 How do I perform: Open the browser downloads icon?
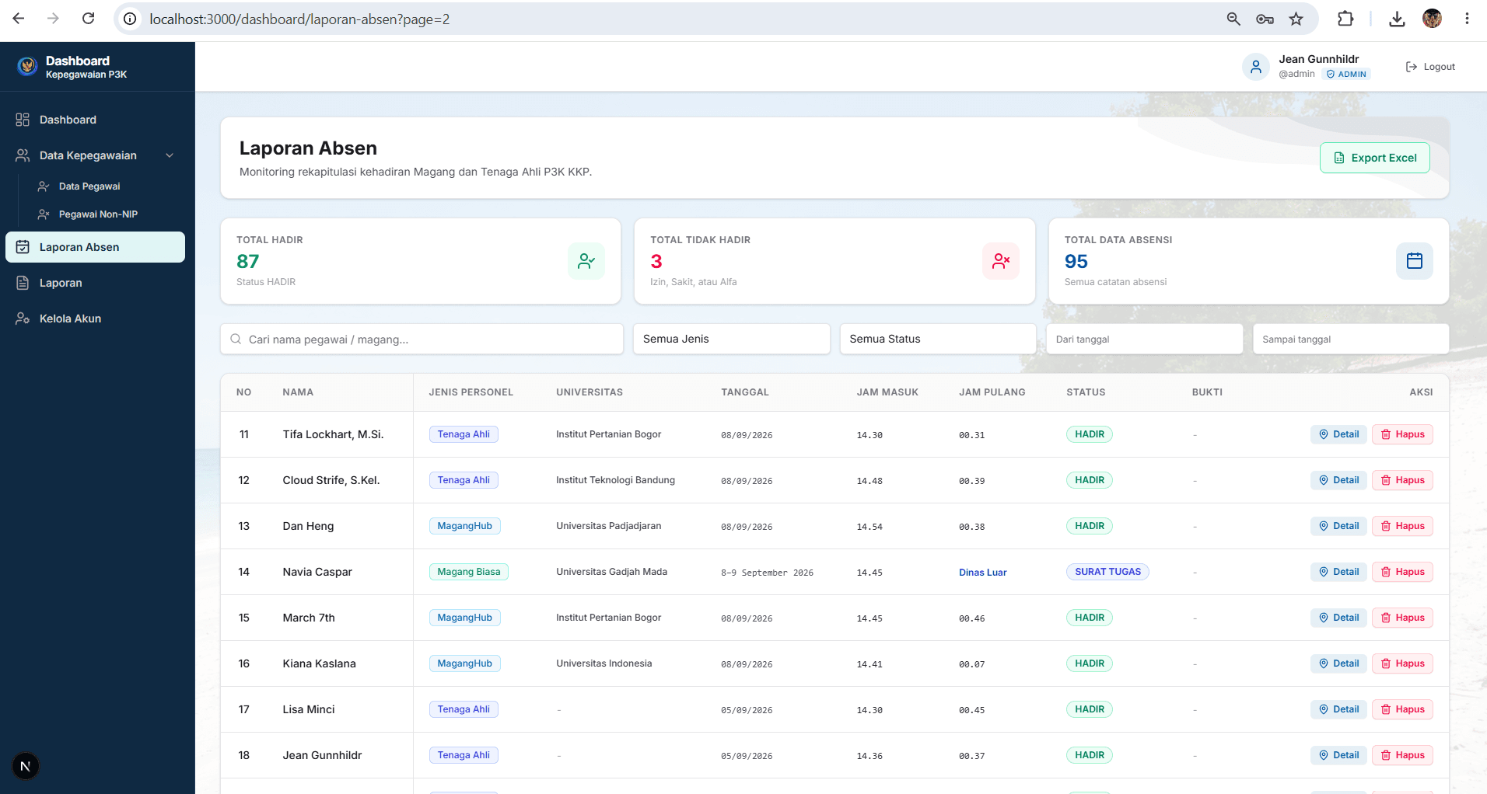tap(1397, 19)
